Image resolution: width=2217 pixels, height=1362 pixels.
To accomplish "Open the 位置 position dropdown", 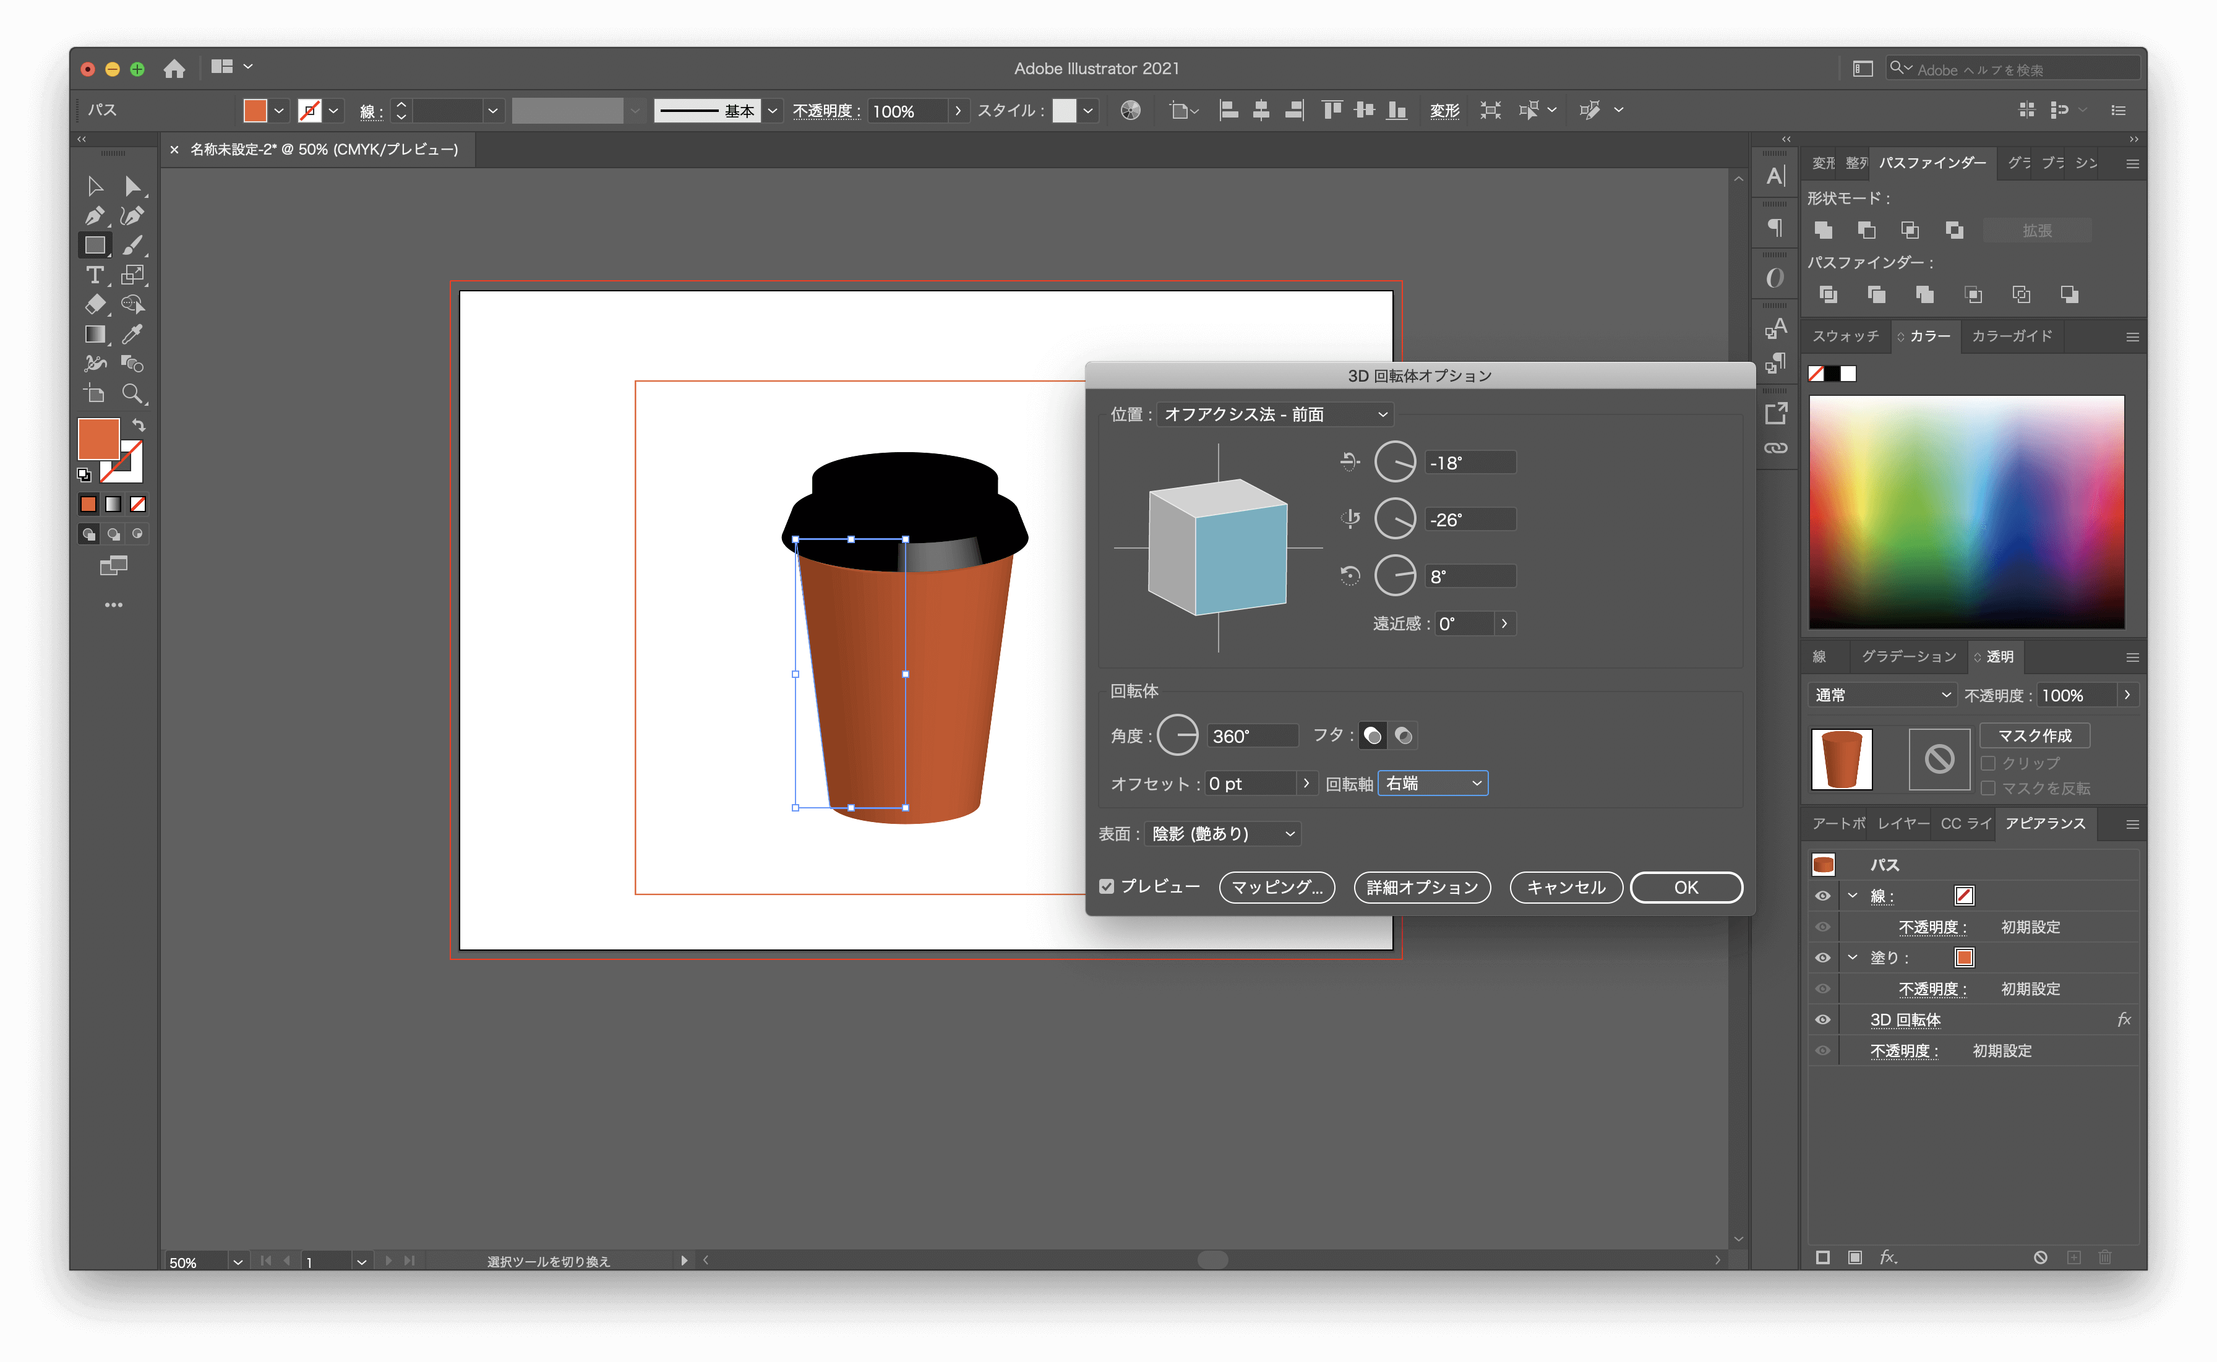I will click(x=1275, y=414).
